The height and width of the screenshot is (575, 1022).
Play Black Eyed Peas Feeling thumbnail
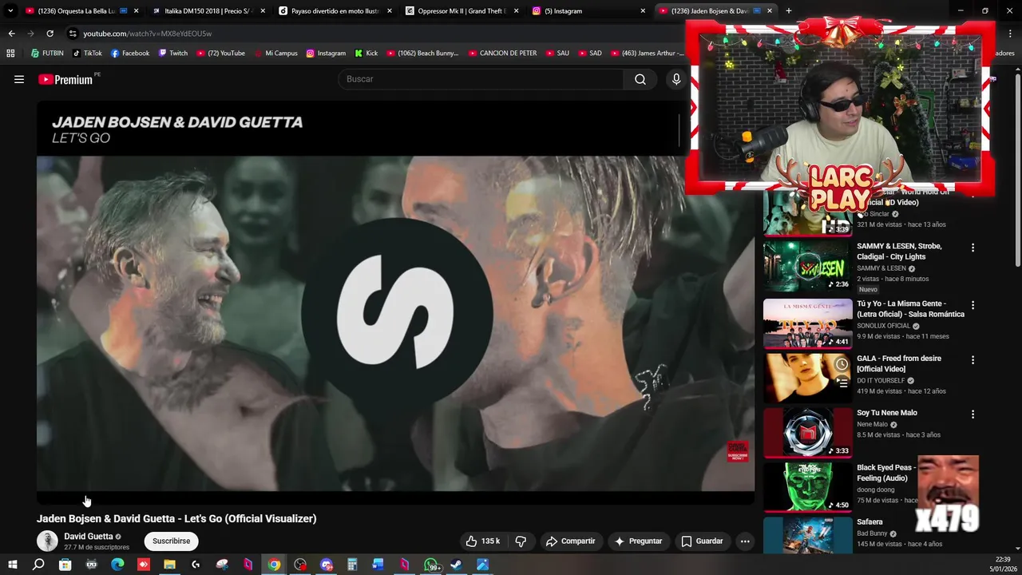[807, 486]
